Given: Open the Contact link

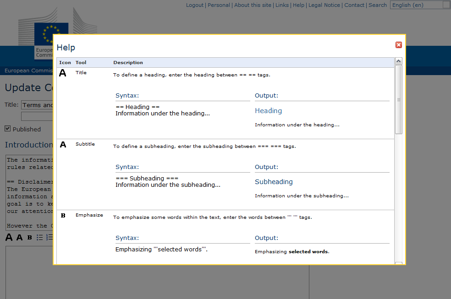Looking at the screenshot, I should tap(354, 5).
